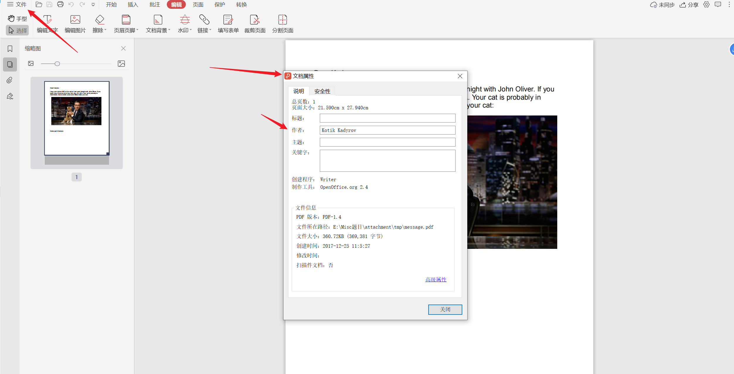Screen dimensions: 734x374
Task: Expand the 水印 dropdown arrow
Action: pos(191,30)
